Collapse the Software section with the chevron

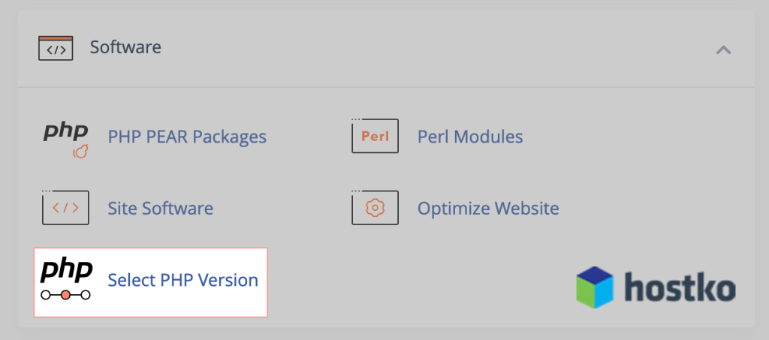(723, 50)
